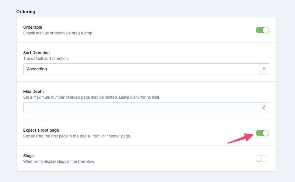Click the Ordering section heading
This screenshot has width=295, height=182.
26,12
